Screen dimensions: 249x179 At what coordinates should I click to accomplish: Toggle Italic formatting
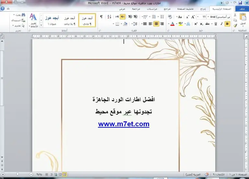221,24
